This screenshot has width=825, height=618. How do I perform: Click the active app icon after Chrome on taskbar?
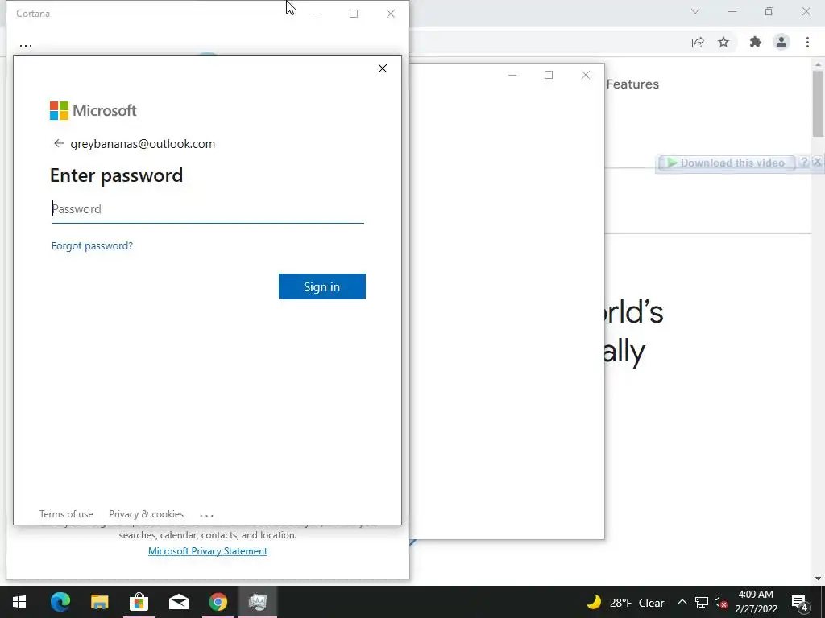pyautogui.click(x=257, y=602)
